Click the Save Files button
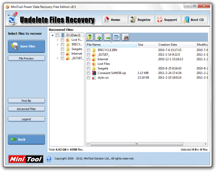216x172 pixels. [26, 46]
